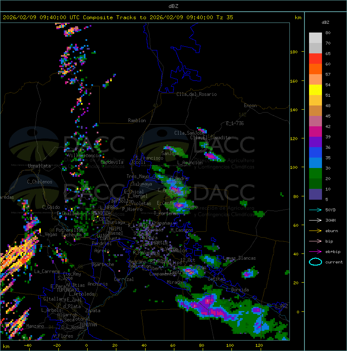347x351 pixels.
Task: Click the cyan 'current' ellipse symbol
Action: pyautogui.click(x=315, y=262)
